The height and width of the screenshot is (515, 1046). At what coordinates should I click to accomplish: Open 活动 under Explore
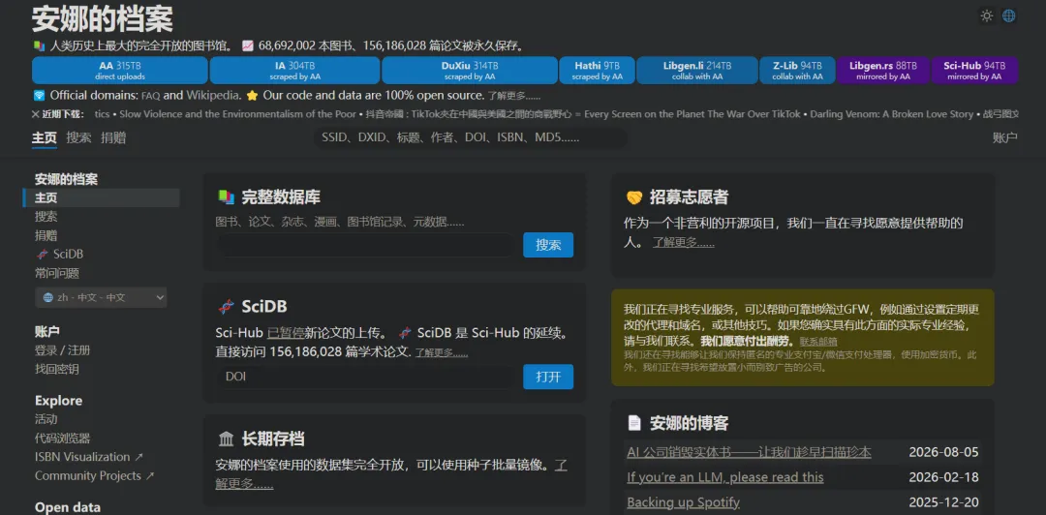pos(46,419)
